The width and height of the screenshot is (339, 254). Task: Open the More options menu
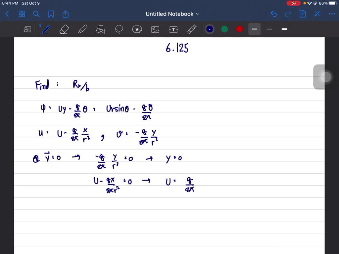(x=331, y=14)
